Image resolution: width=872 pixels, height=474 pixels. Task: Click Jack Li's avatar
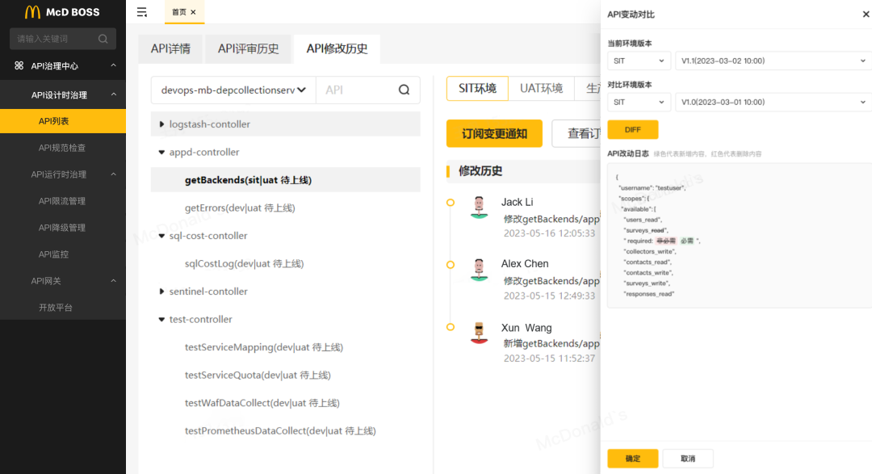[x=479, y=207]
